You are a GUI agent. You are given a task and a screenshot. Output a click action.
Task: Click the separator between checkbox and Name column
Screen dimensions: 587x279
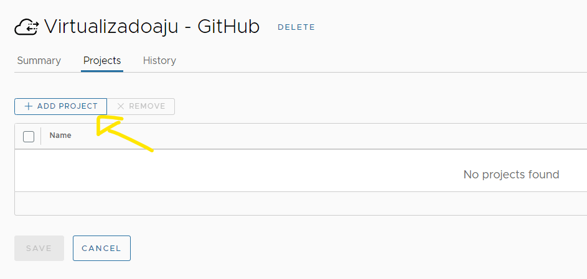pyautogui.click(x=41, y=136)
